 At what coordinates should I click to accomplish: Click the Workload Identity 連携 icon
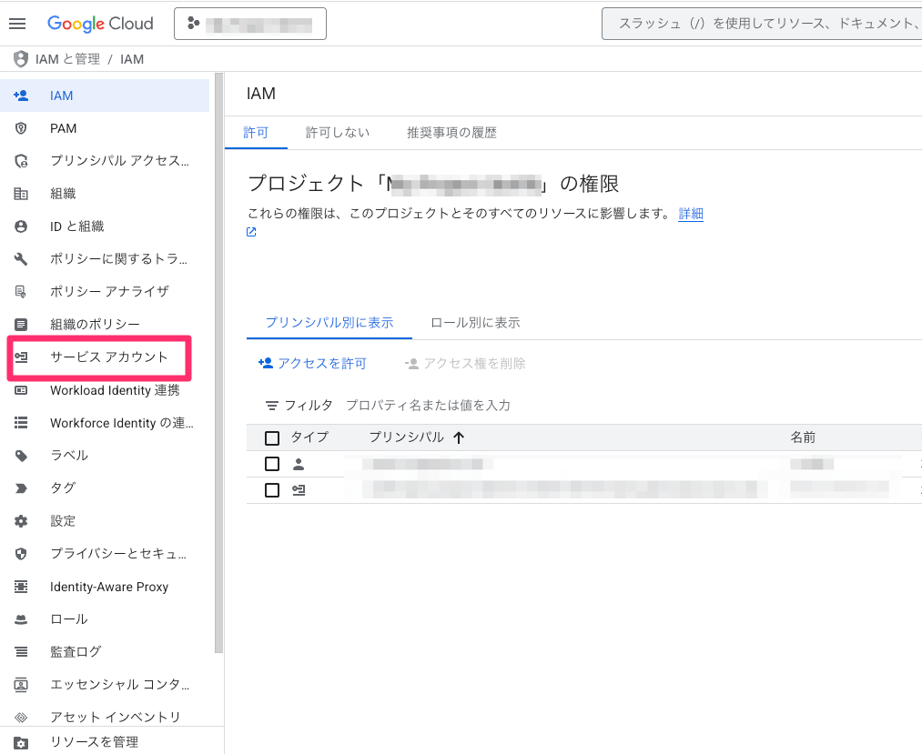tap(21, 390)
